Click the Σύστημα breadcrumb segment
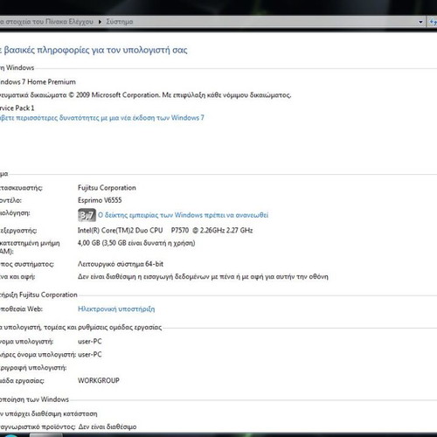The image size is (437, 437). click(x=120, y=22)
